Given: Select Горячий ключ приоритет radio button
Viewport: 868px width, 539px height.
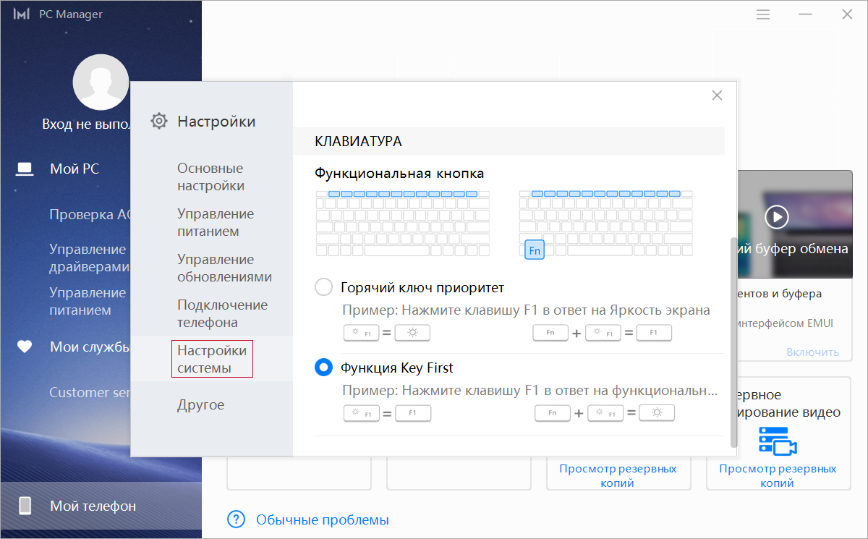Looking at the screenshot, I should pyautogui.click(x=323, y=287).
